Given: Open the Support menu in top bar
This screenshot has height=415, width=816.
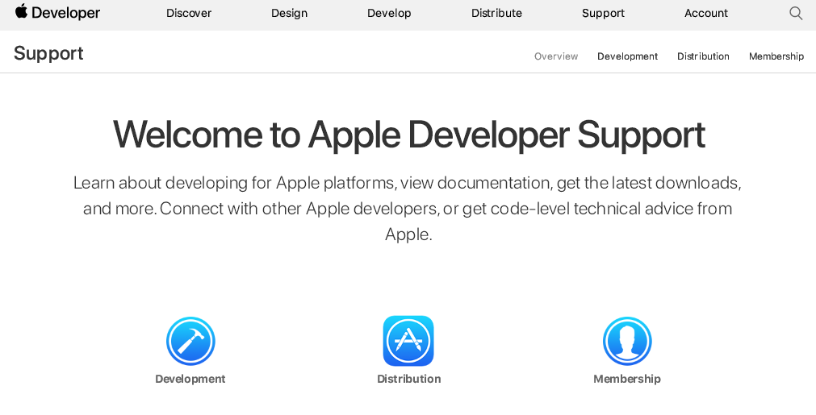Looking at the screenshot, I should (x=603, y=14).
